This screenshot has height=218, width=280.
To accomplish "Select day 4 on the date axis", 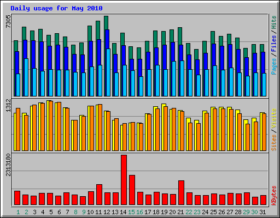I will pyautogui.click(x=43, y=212).
